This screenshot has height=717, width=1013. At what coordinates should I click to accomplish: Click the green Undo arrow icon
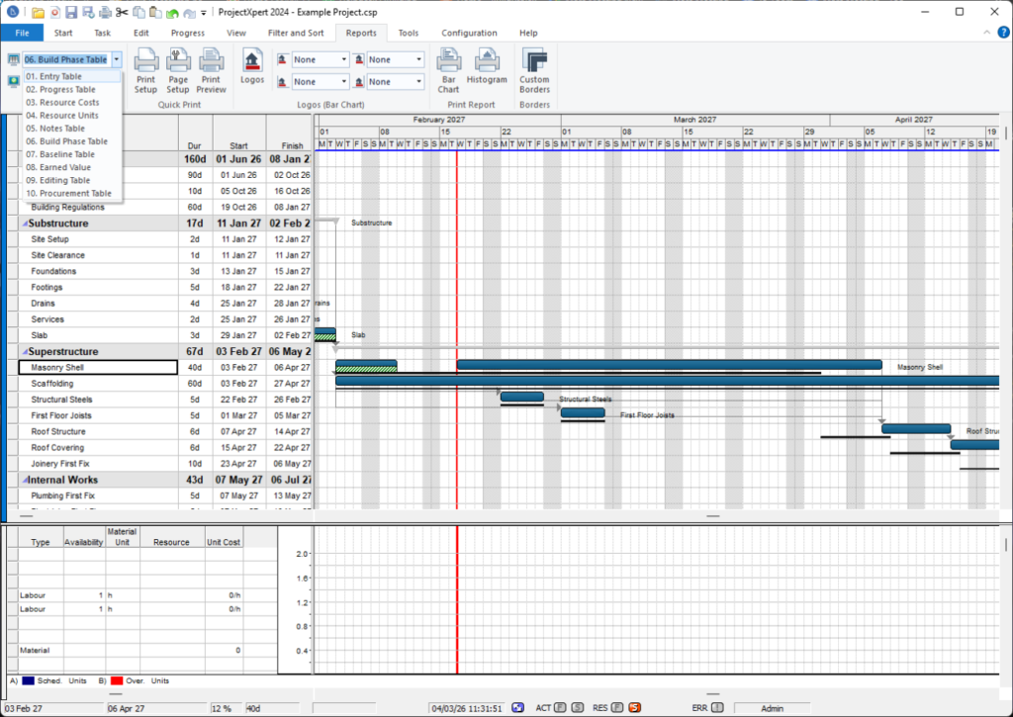coord(172,13)
